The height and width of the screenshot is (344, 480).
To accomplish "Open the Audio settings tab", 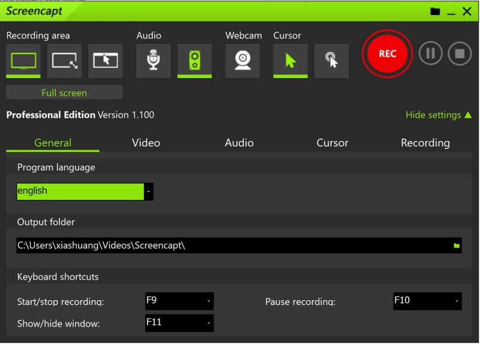I will point(239,143).
